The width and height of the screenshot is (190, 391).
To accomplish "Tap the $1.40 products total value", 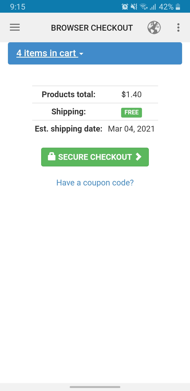I will pos(131,94).
